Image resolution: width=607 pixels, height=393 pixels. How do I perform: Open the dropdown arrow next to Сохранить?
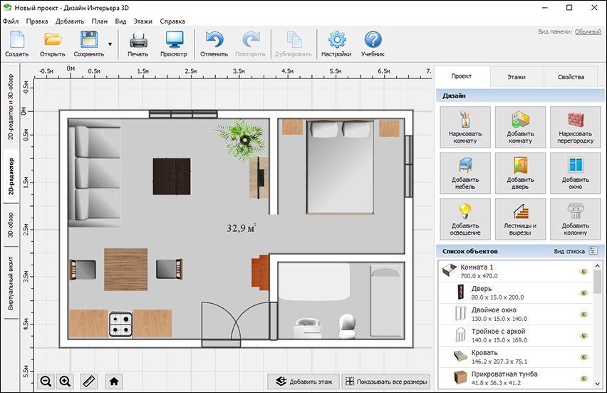(110, 44)
